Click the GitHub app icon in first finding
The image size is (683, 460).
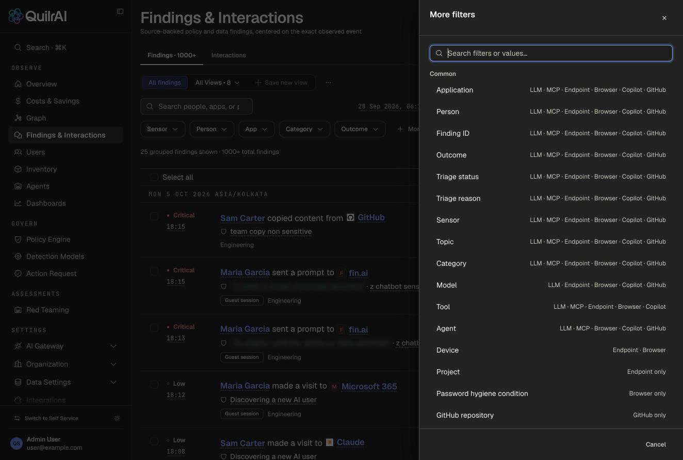pyautogui.click(x=350, y=218)
